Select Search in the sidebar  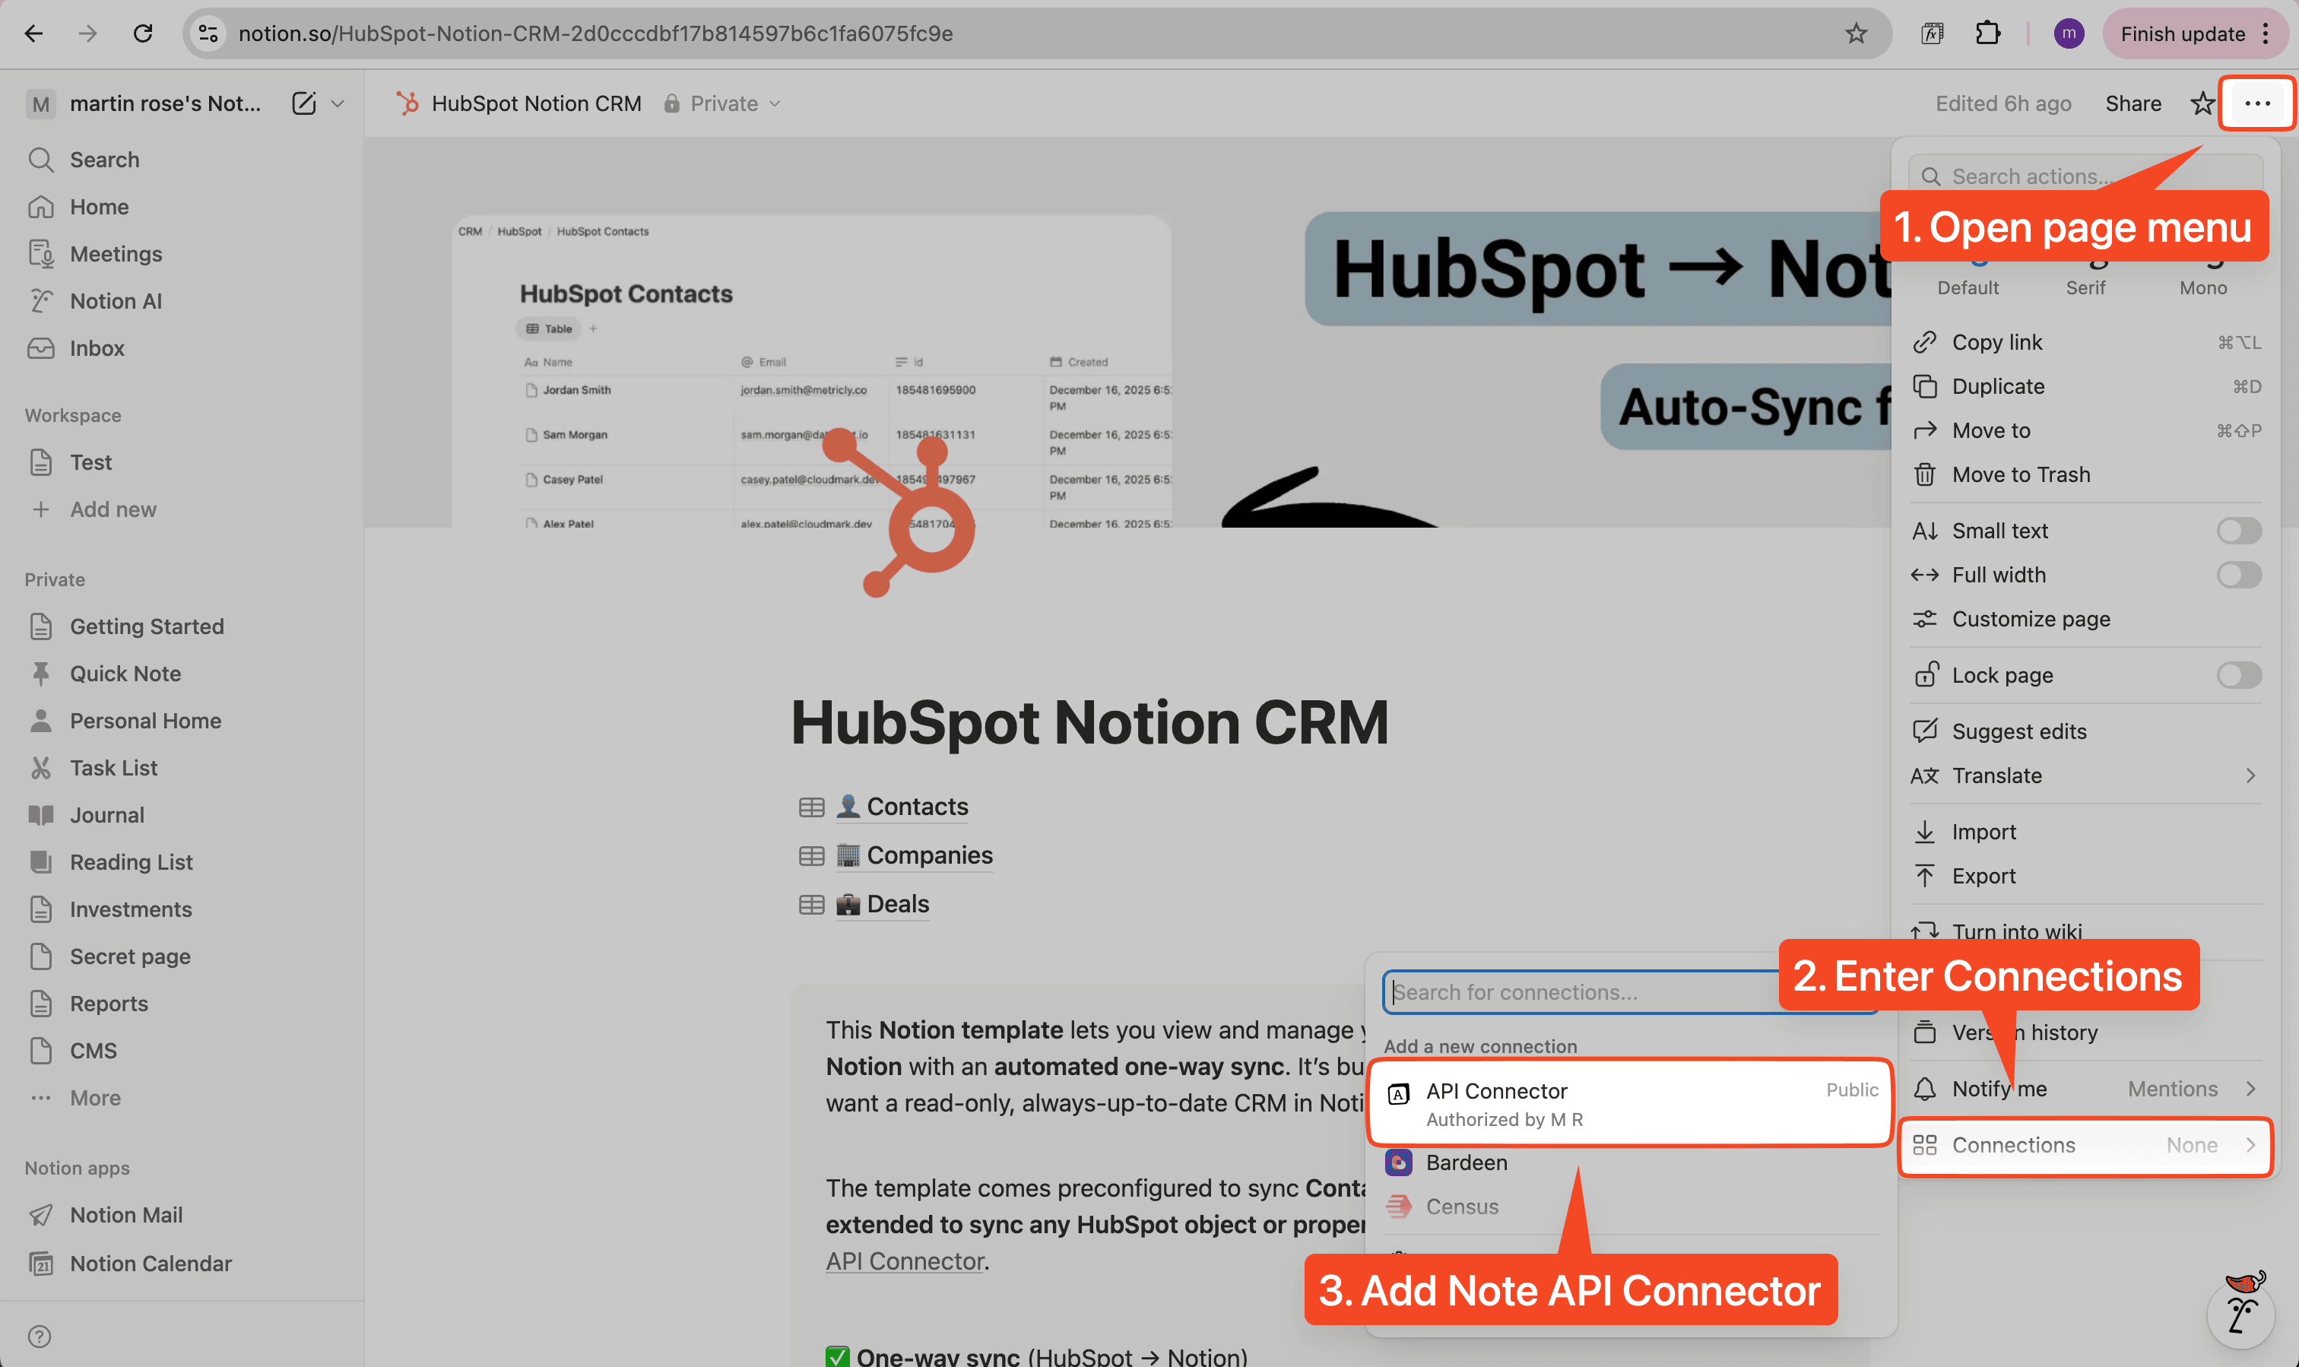[103, 160]
